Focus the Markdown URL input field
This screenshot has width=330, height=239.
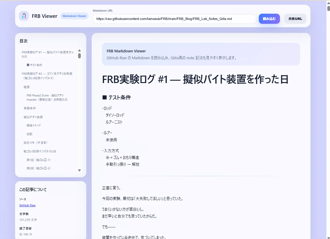[x=174, y=19]
